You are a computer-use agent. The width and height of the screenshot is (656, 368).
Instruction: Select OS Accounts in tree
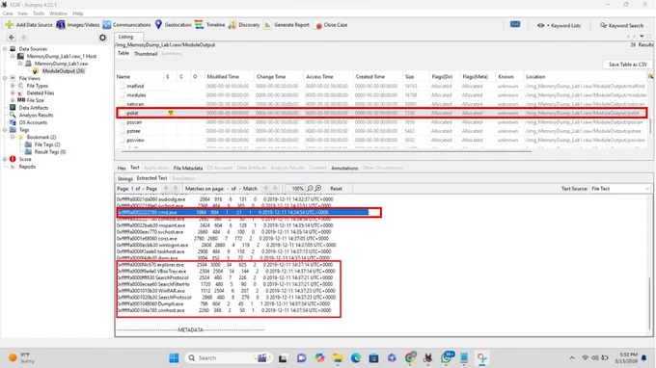coord(33,122)
